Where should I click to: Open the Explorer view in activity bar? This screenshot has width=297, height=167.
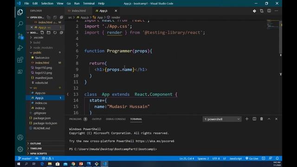20,13
